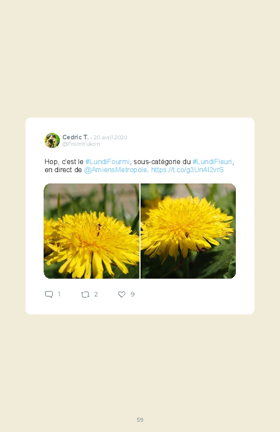Image resolution: width=280 pixels, height=432 pixels.
Task: Open the left dandelion photo
Action: (x=92, y=231)
